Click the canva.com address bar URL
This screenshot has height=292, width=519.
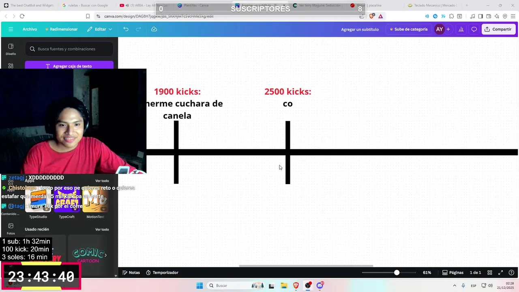(159, 16)
